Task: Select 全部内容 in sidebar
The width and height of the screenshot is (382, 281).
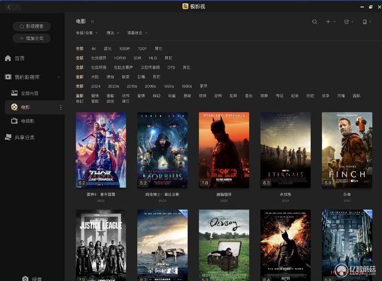Action: coord(30,93)
